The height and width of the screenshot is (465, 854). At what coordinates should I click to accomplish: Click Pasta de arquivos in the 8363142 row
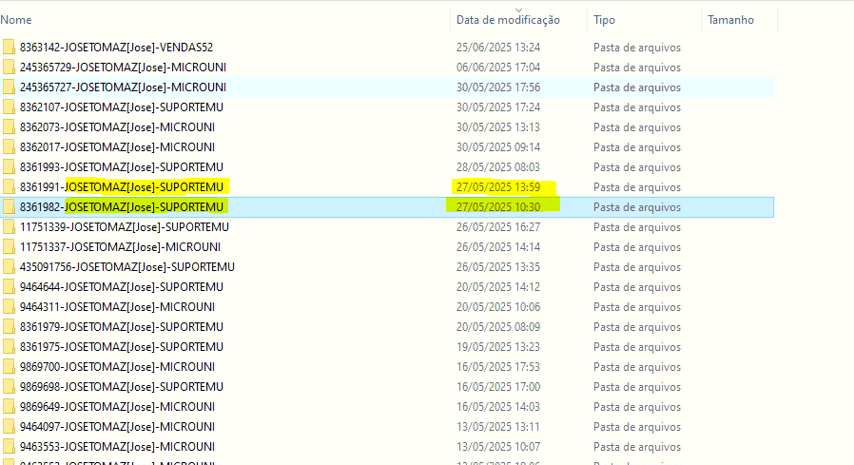(637, 48)
